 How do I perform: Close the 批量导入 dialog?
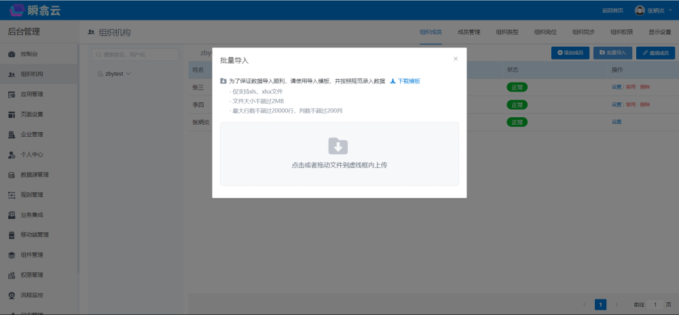click(x=456, y=59)
